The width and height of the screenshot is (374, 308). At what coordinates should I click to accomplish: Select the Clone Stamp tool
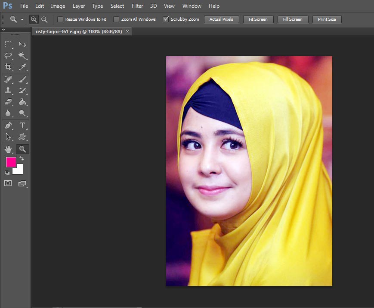[8, 91]
